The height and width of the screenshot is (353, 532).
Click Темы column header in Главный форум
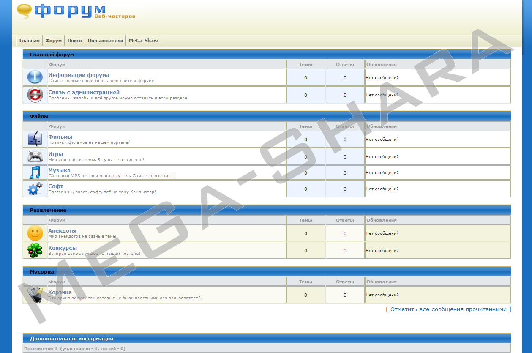coord(306,64)
